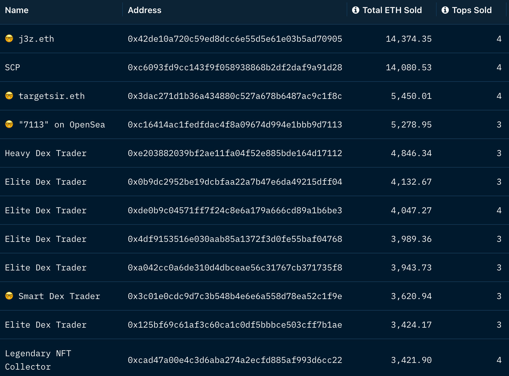Image resolution: width=509 pixels, height=376 pixels.
Task: Click address starting with 0xcad47a00e4
Action: pos(235,360)
